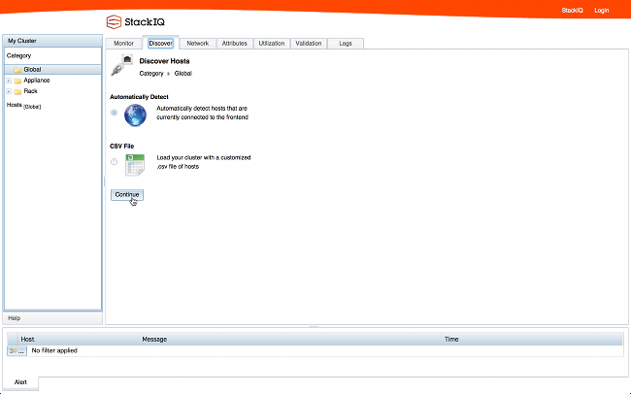Screen dimensions: 631x394
Task: Open the filter button in the alert grid
Action: click(17, 350)
